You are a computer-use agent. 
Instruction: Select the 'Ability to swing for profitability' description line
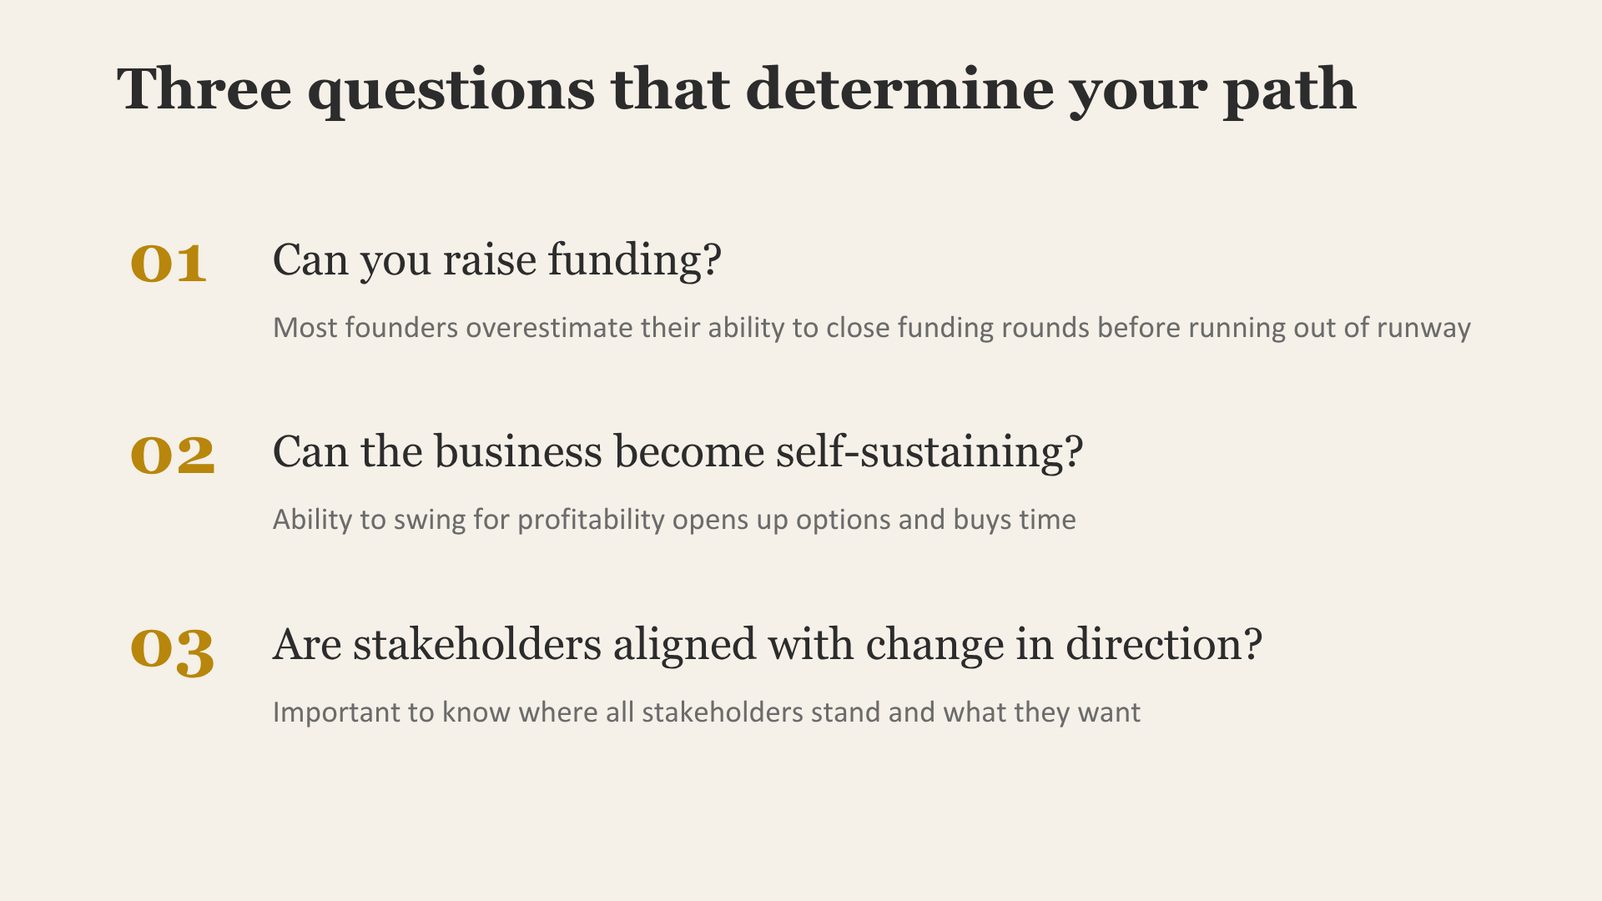674,520
